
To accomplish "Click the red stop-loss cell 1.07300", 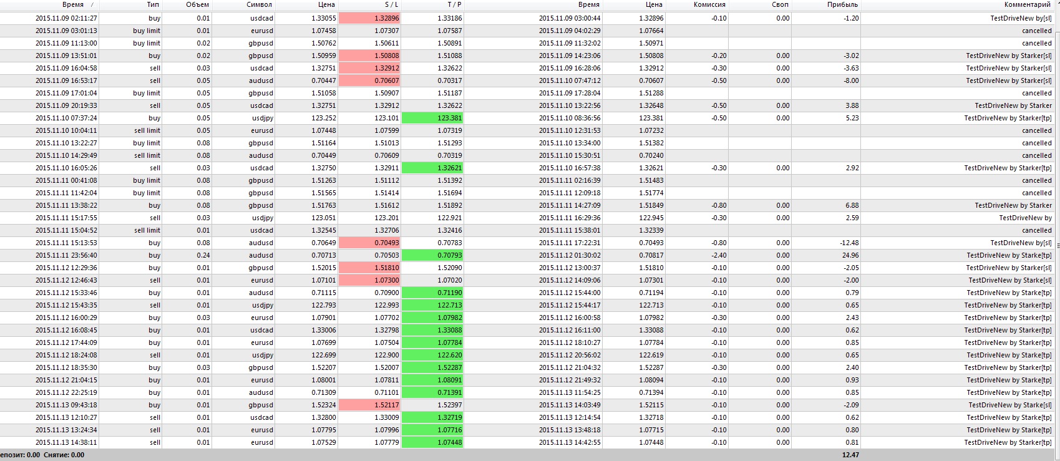I will point(369,280).
